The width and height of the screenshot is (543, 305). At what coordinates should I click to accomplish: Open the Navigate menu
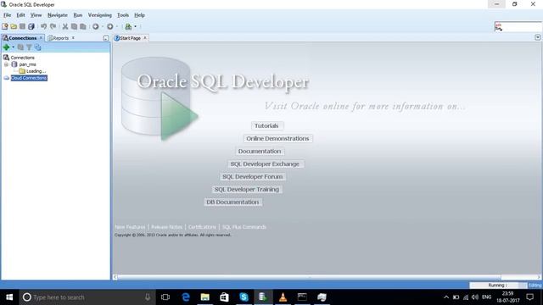[x=58, y=15]
